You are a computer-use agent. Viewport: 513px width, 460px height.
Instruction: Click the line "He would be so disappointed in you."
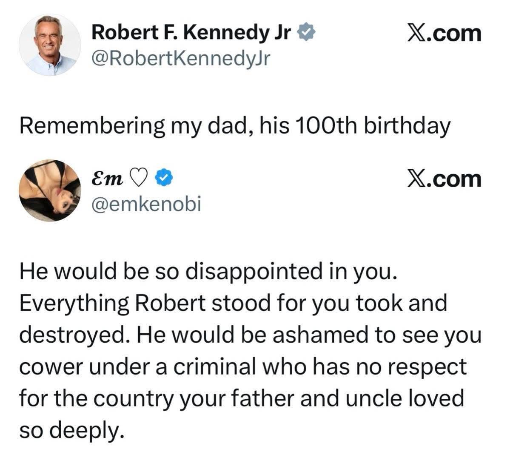click(x=208, y=271)
